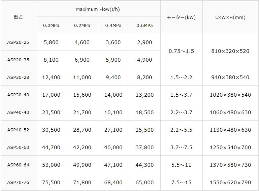
Task: Click the 0.0MPa column header
Action: coord(51,25)
